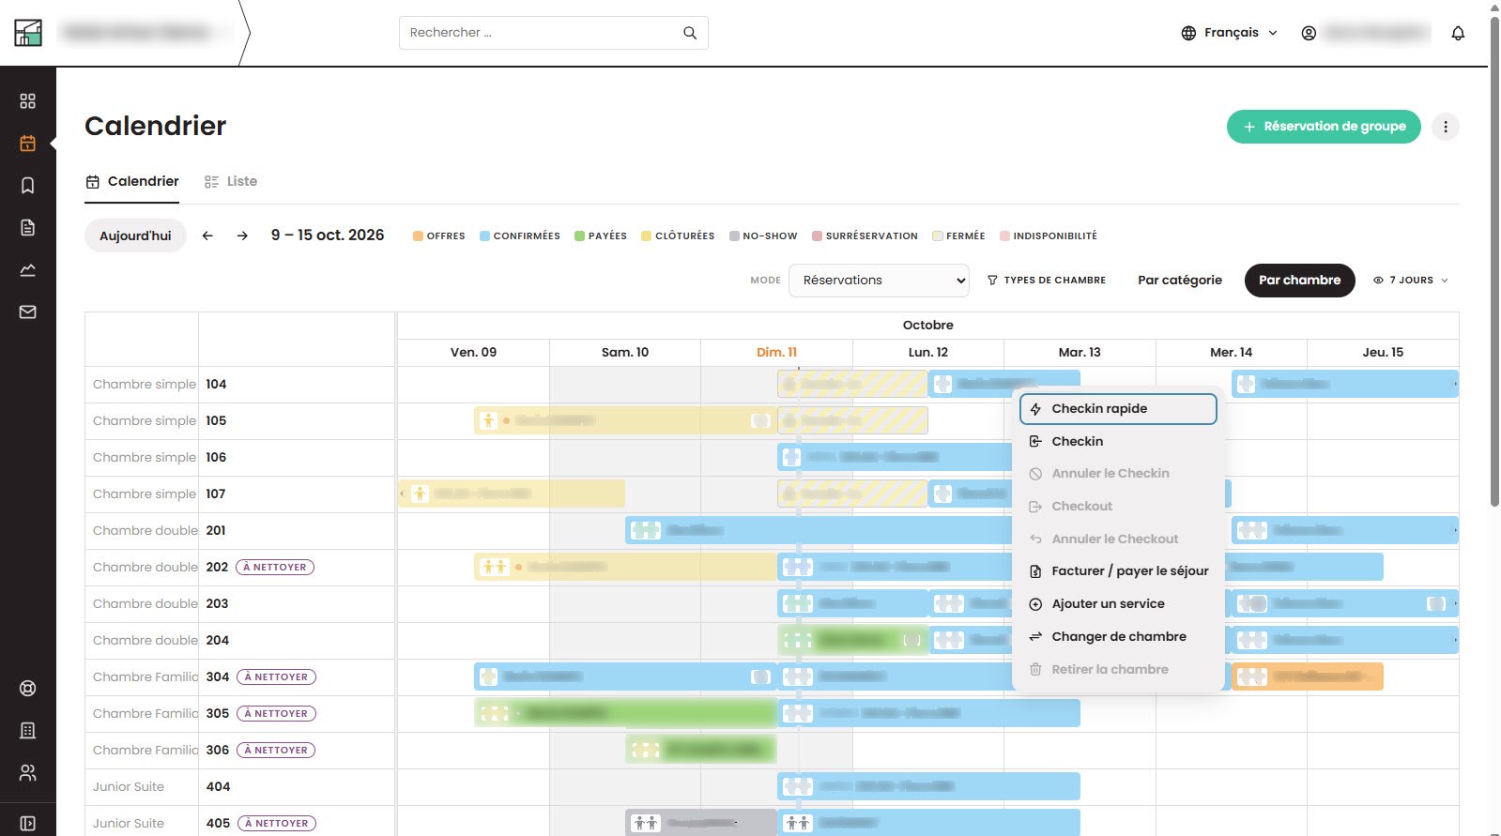Select Changer de chambre menu entry
This screenshot has height=836, width=1501.
coord(1118,636)
